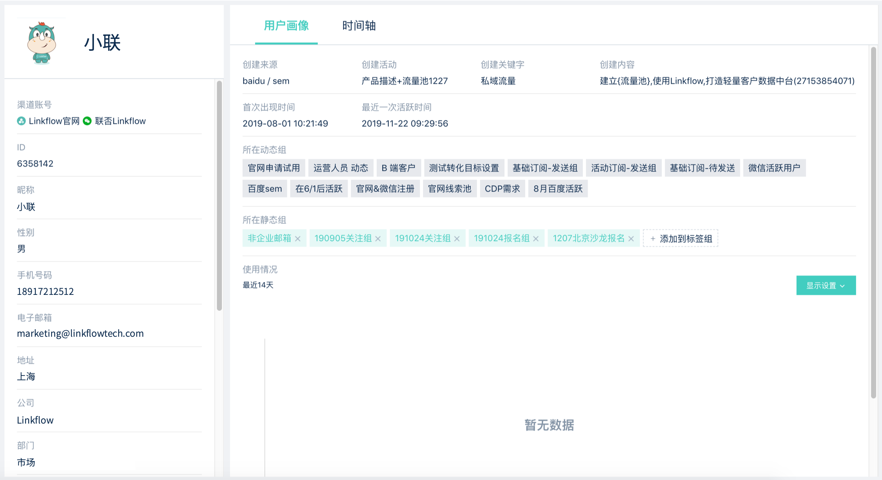
Task: Click the 基础订阅-待发送 tag
Action: click(x=702, y=168)
